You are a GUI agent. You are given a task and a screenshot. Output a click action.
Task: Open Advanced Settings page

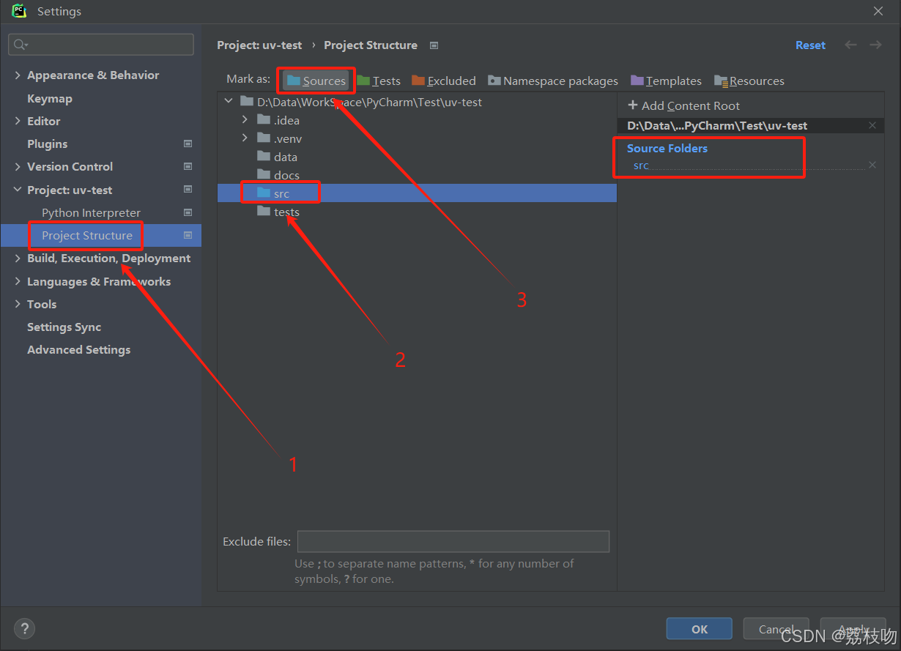click(78, 349)
